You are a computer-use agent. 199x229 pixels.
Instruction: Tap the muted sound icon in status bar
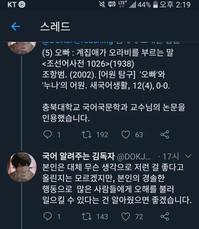click(102, 4)
